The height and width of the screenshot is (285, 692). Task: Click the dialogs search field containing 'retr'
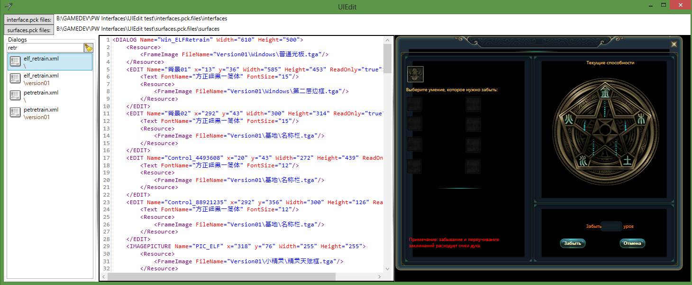(x=45, y=48)
